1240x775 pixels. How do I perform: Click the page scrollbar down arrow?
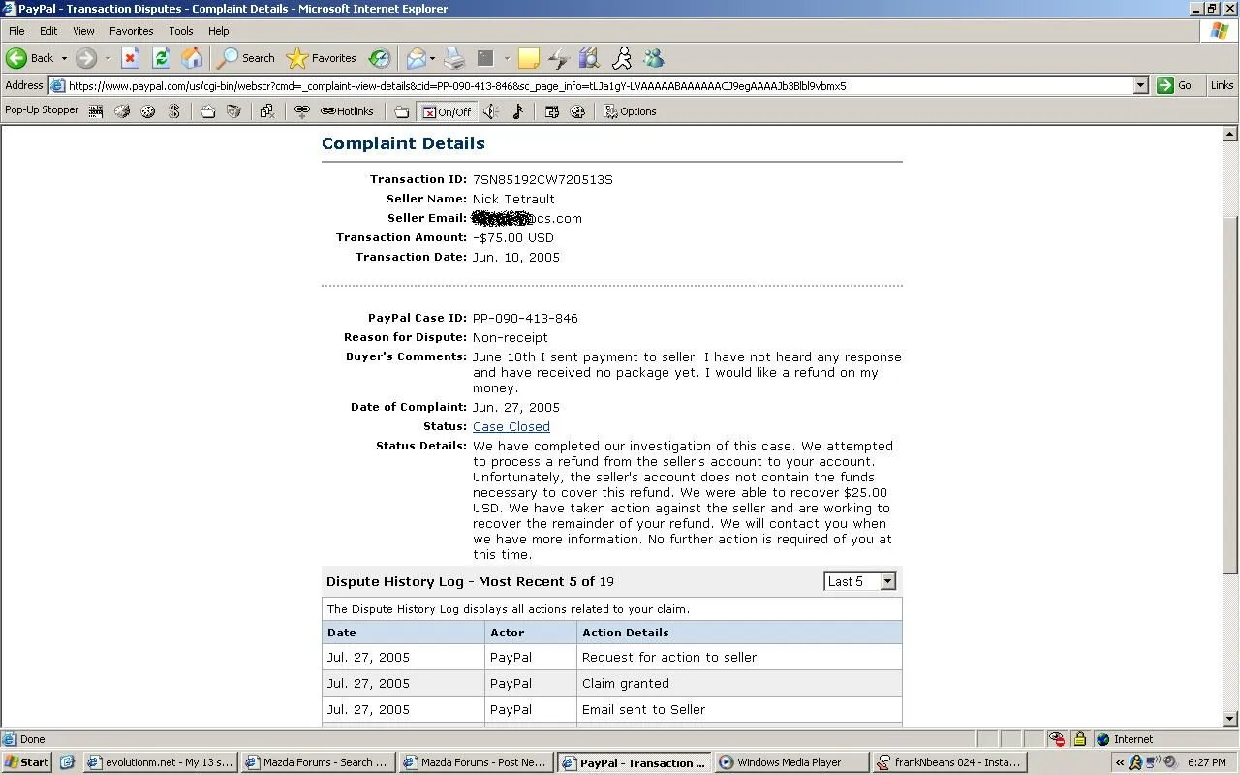click(x=1230, y=719)
